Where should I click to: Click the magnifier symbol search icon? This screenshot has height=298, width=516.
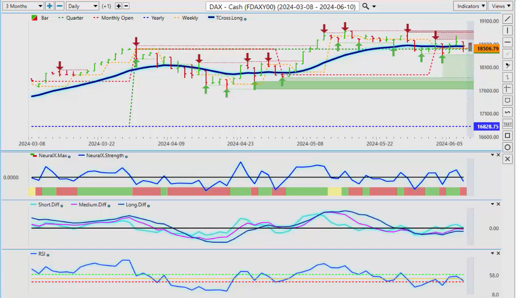365,6
